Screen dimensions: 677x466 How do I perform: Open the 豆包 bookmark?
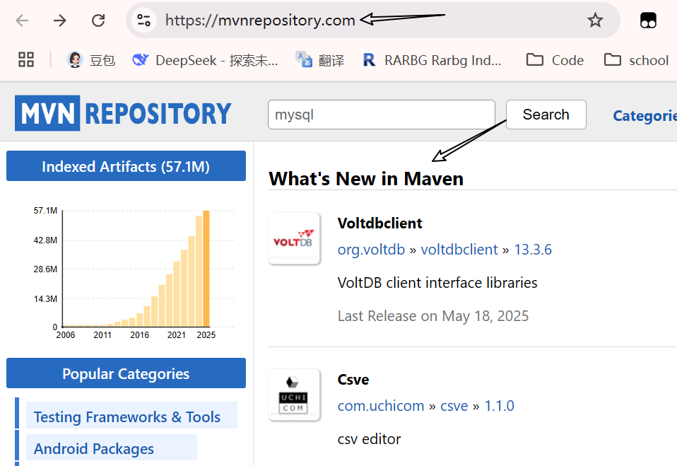point(91,60)
